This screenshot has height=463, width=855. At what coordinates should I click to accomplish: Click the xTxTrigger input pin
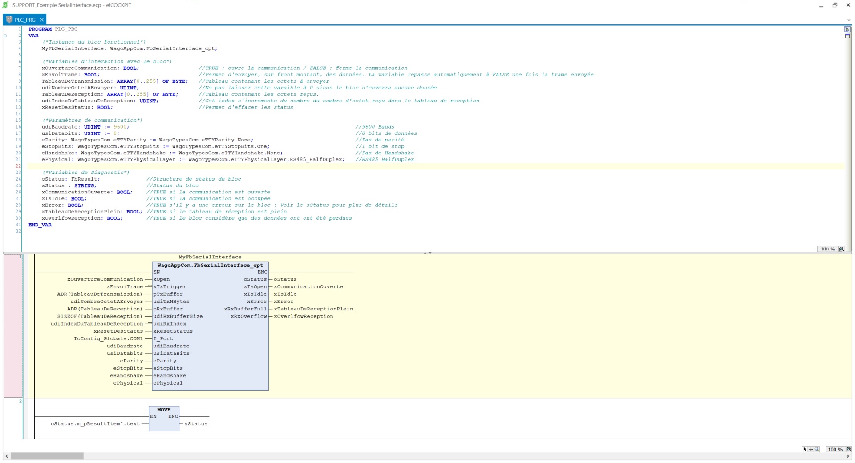(170, 287)
